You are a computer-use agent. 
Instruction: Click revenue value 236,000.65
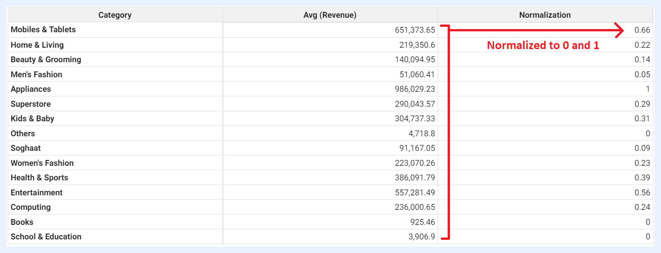415,208
